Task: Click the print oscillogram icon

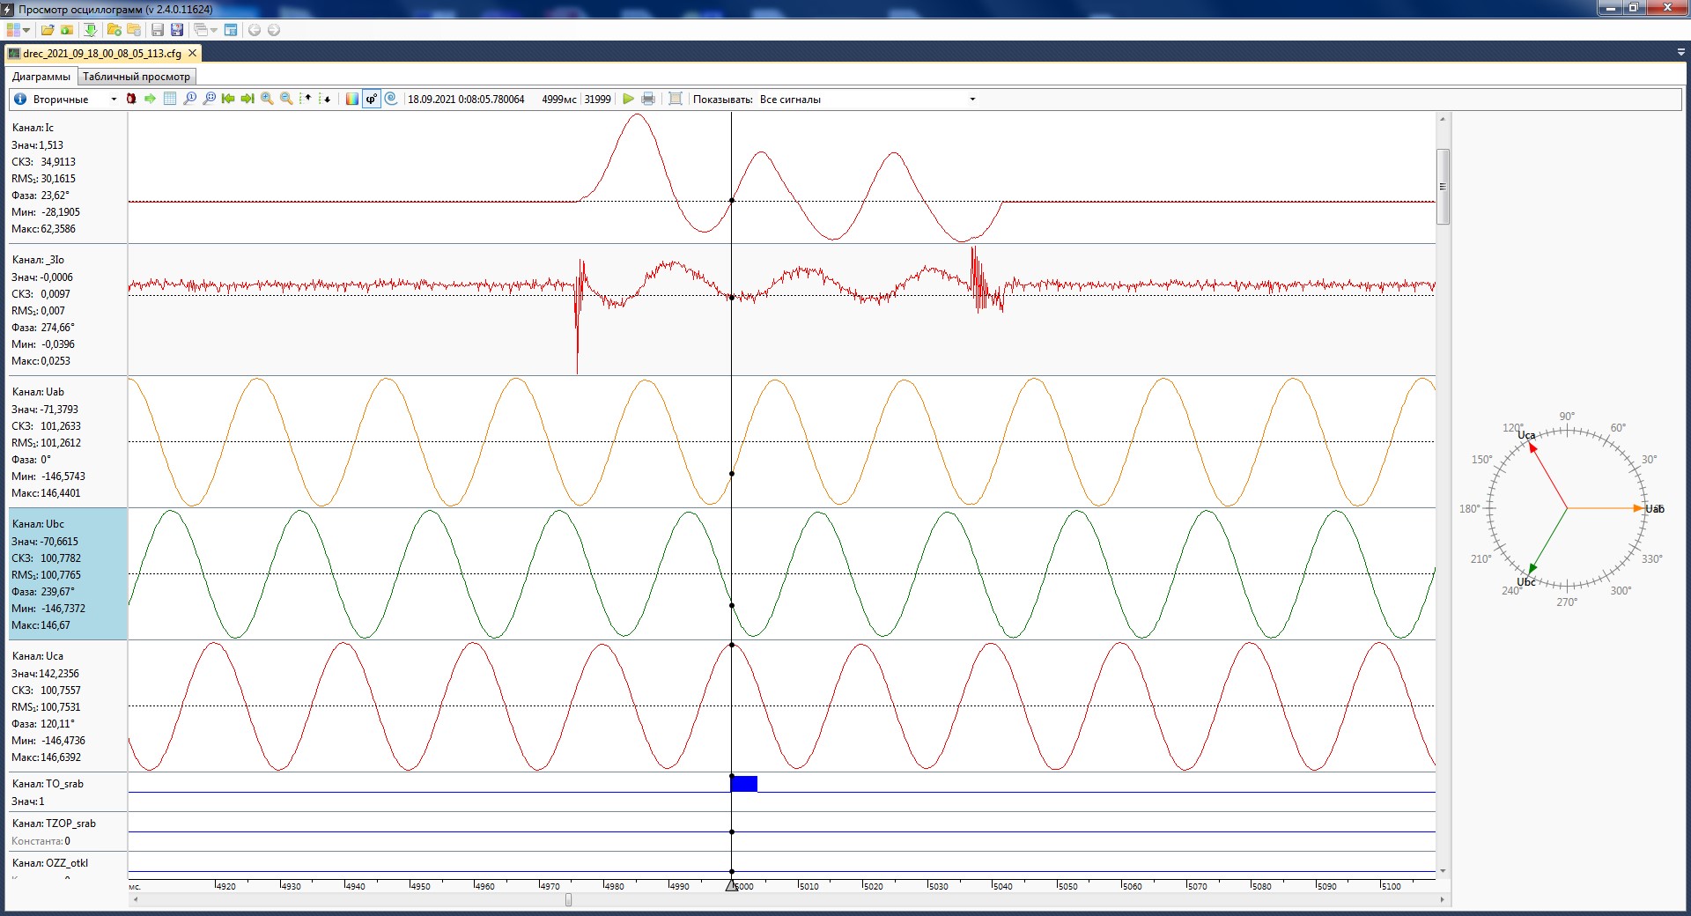Action: 648,99
